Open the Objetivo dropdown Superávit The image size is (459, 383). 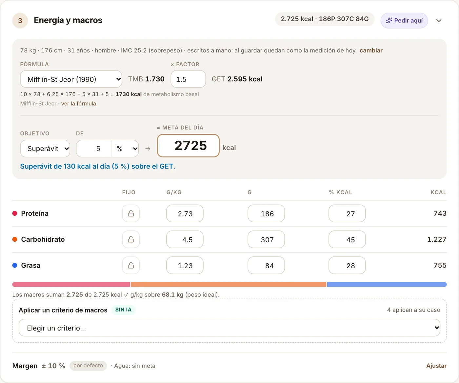pos(45,149)
